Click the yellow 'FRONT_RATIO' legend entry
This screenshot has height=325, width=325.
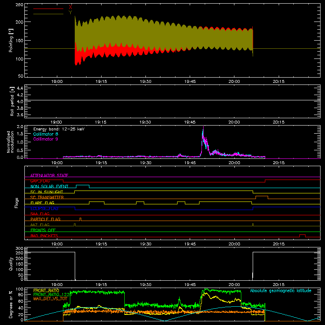tap(46, 290)
